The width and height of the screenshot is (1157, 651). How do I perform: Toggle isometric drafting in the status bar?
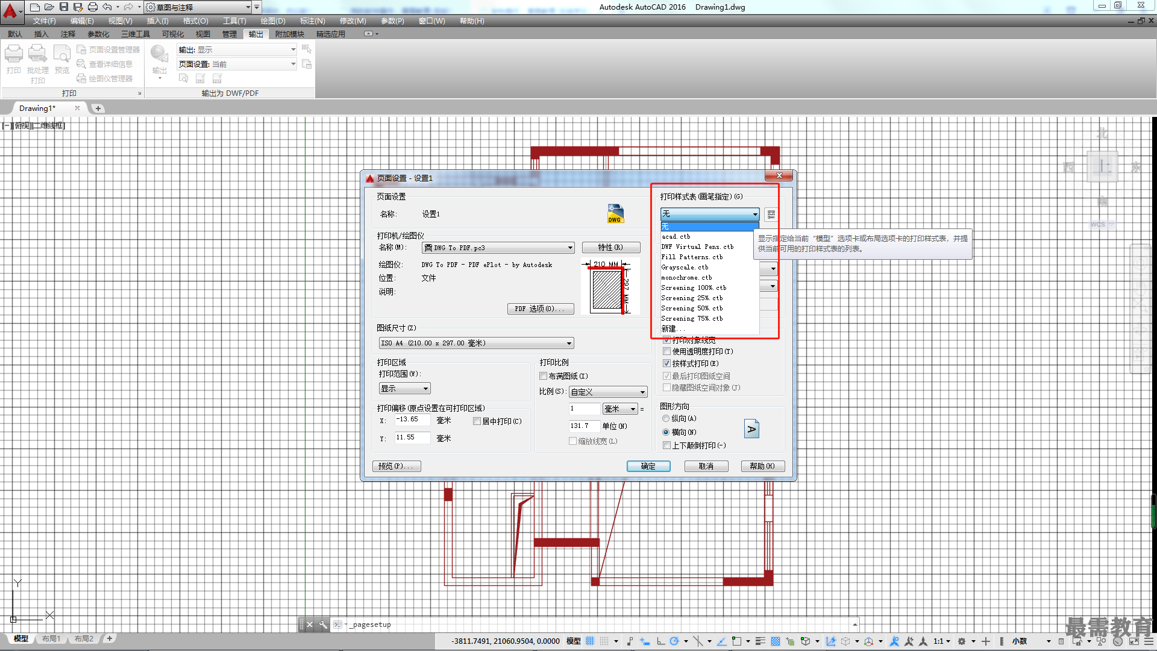pyautogui.click(x=698, y=641)
